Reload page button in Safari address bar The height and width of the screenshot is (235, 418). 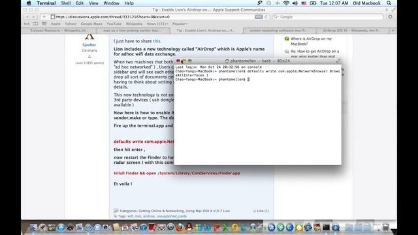point(266,17)
